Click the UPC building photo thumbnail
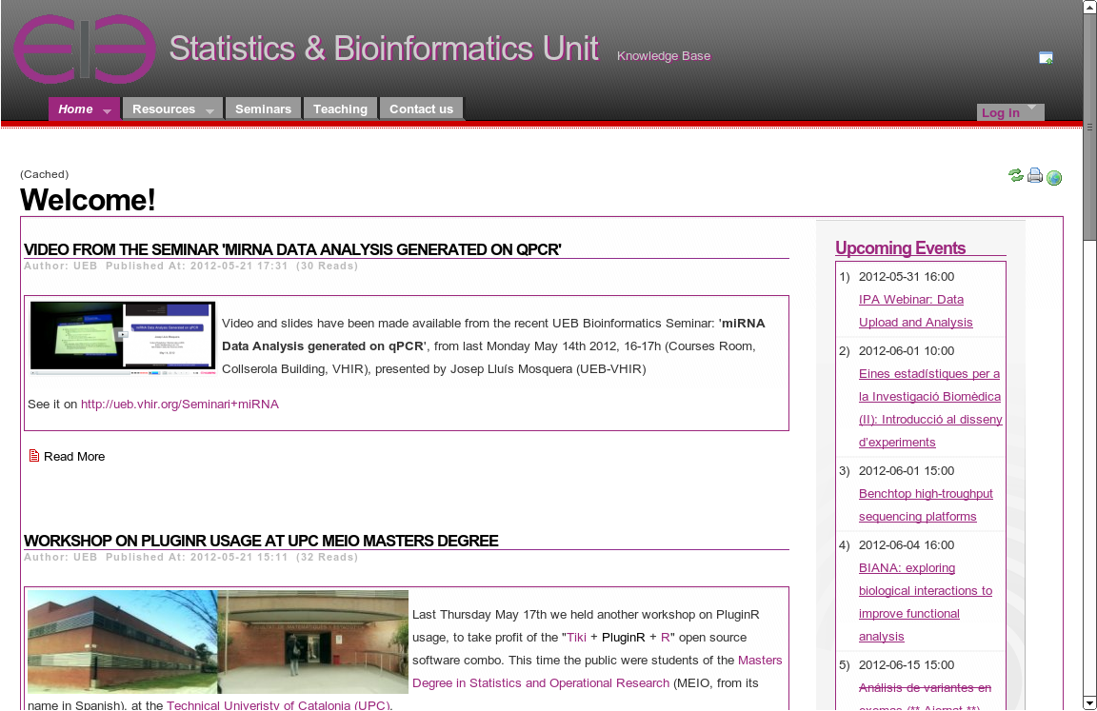 217,642
